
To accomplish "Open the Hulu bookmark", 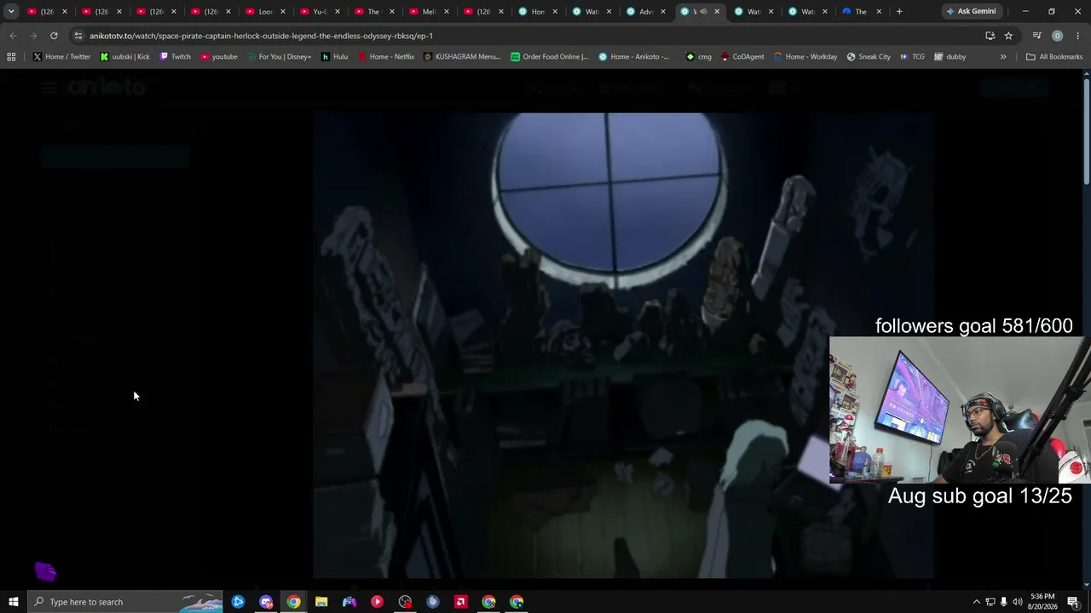I will coord(334,57).
